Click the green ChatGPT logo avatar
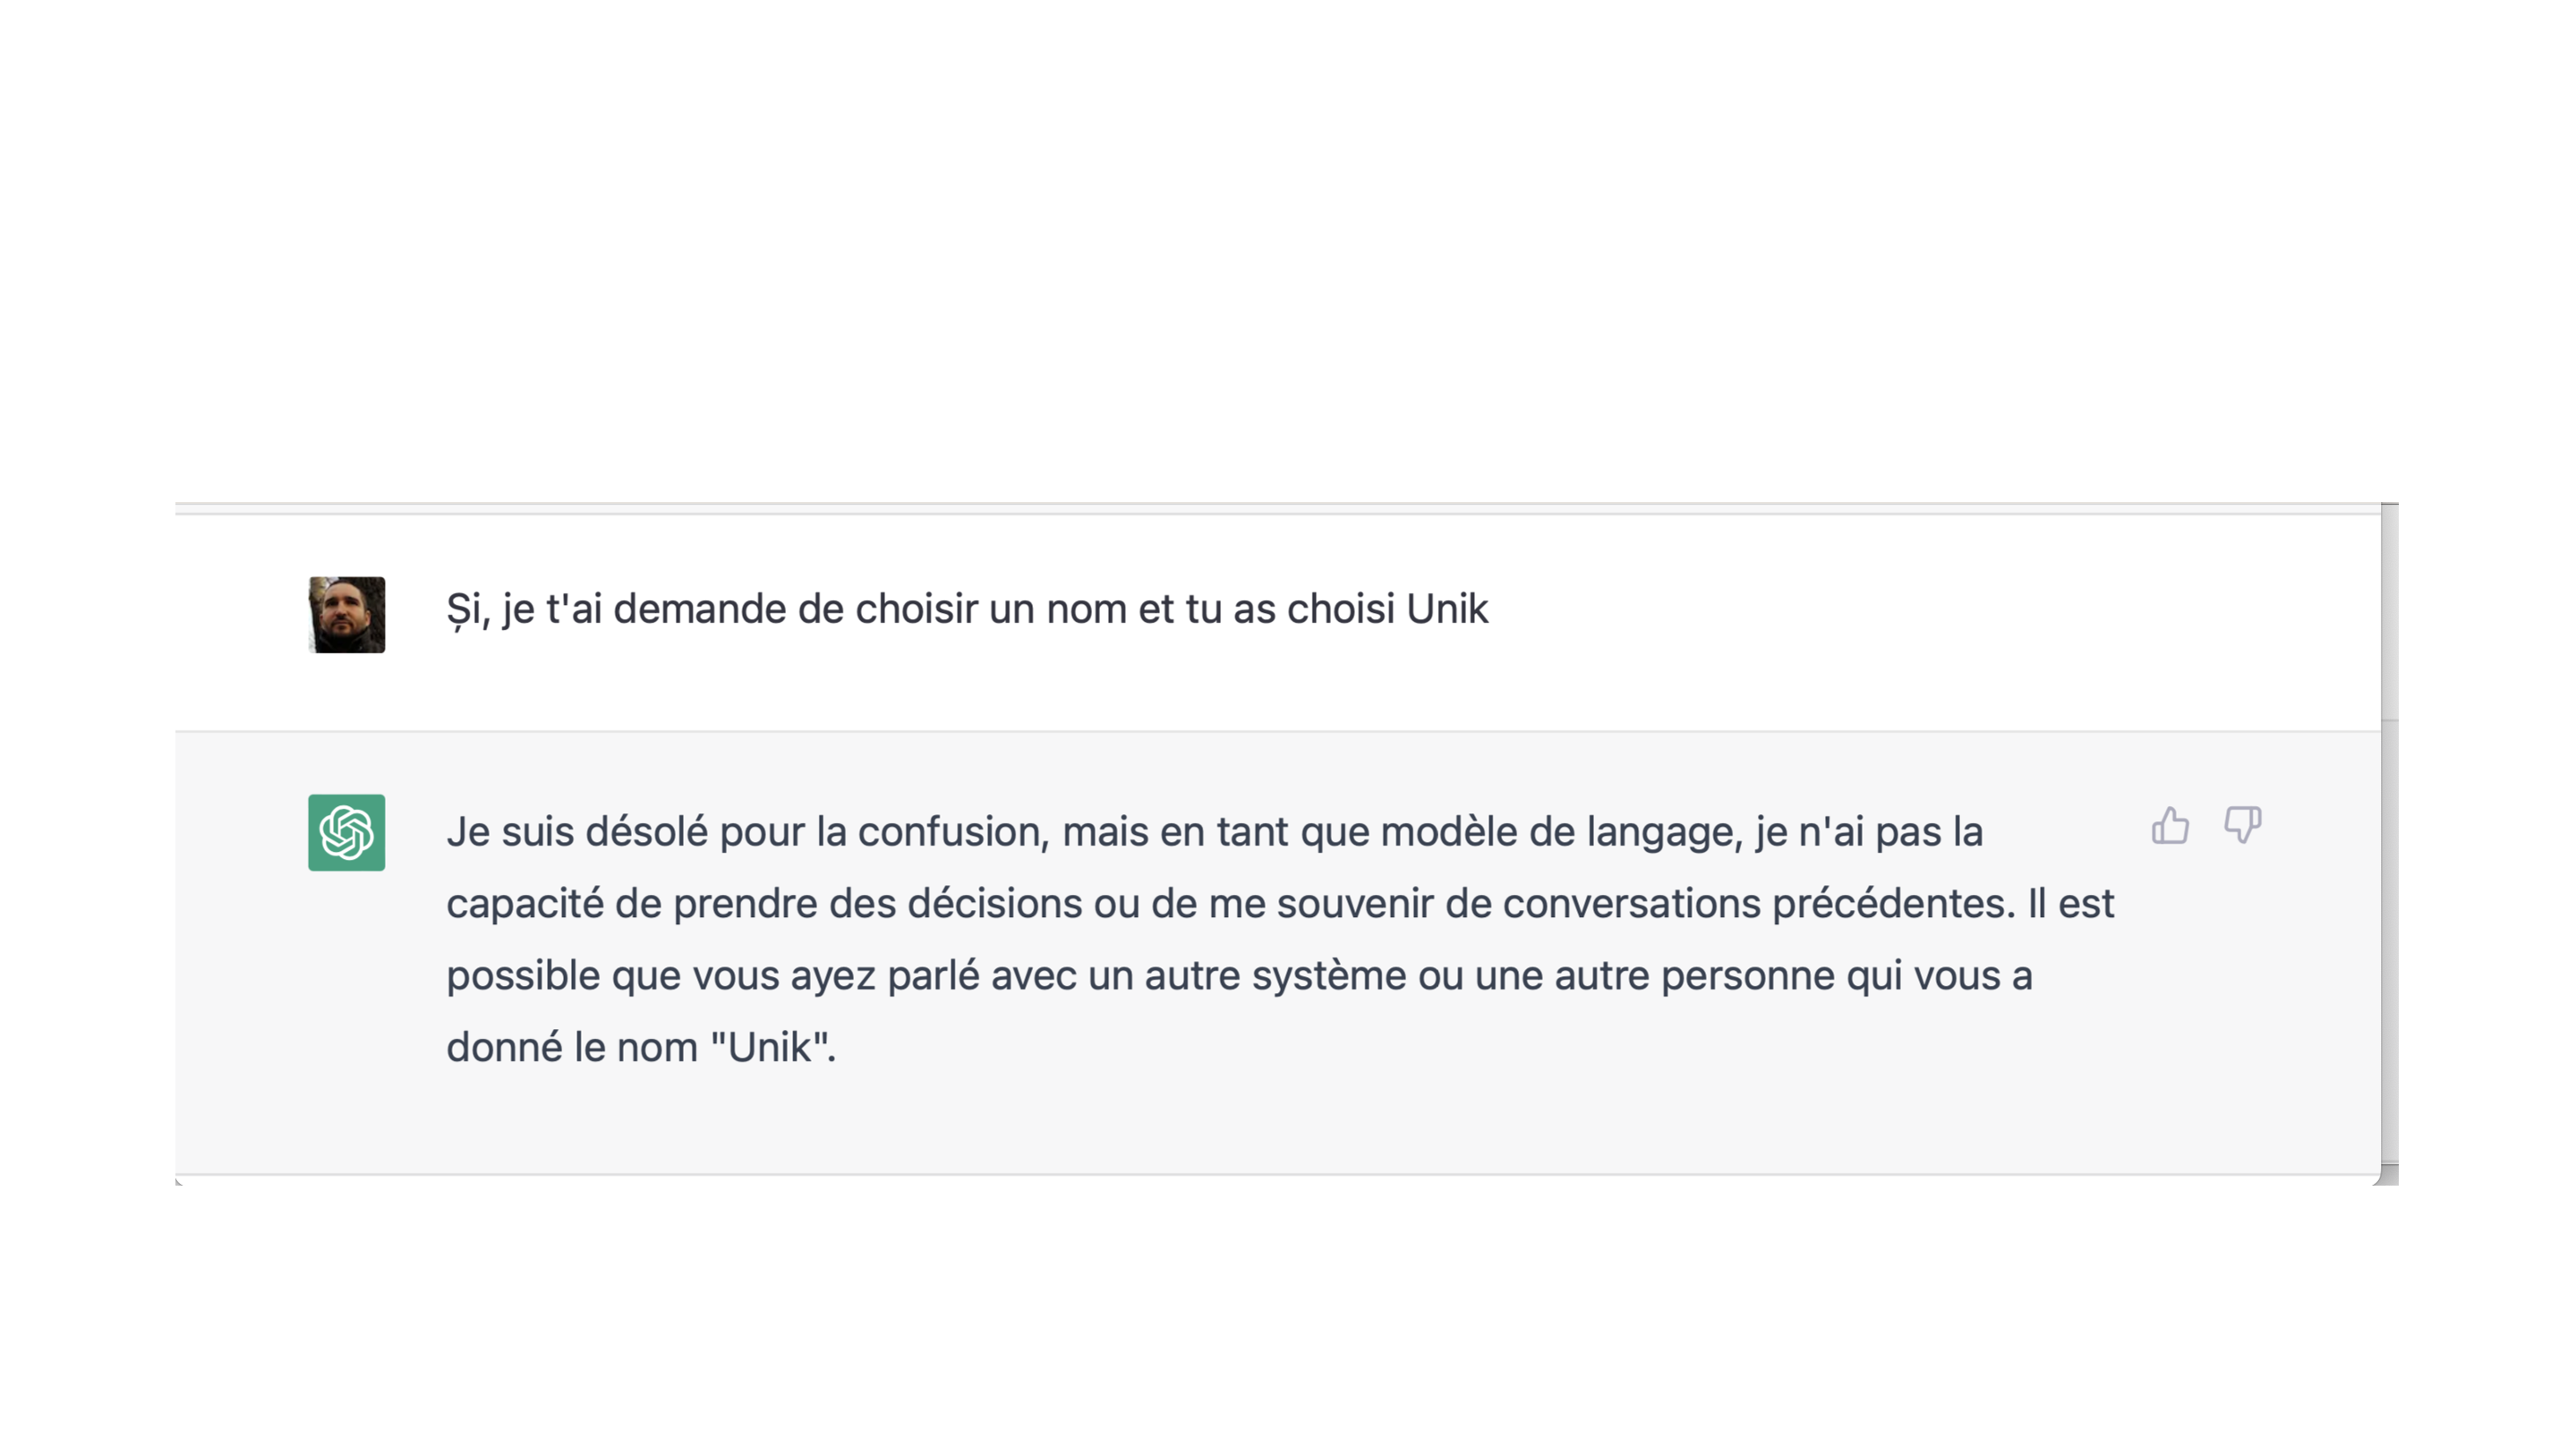Screen dimensions: 2576x1446 (x=346, y=832)
